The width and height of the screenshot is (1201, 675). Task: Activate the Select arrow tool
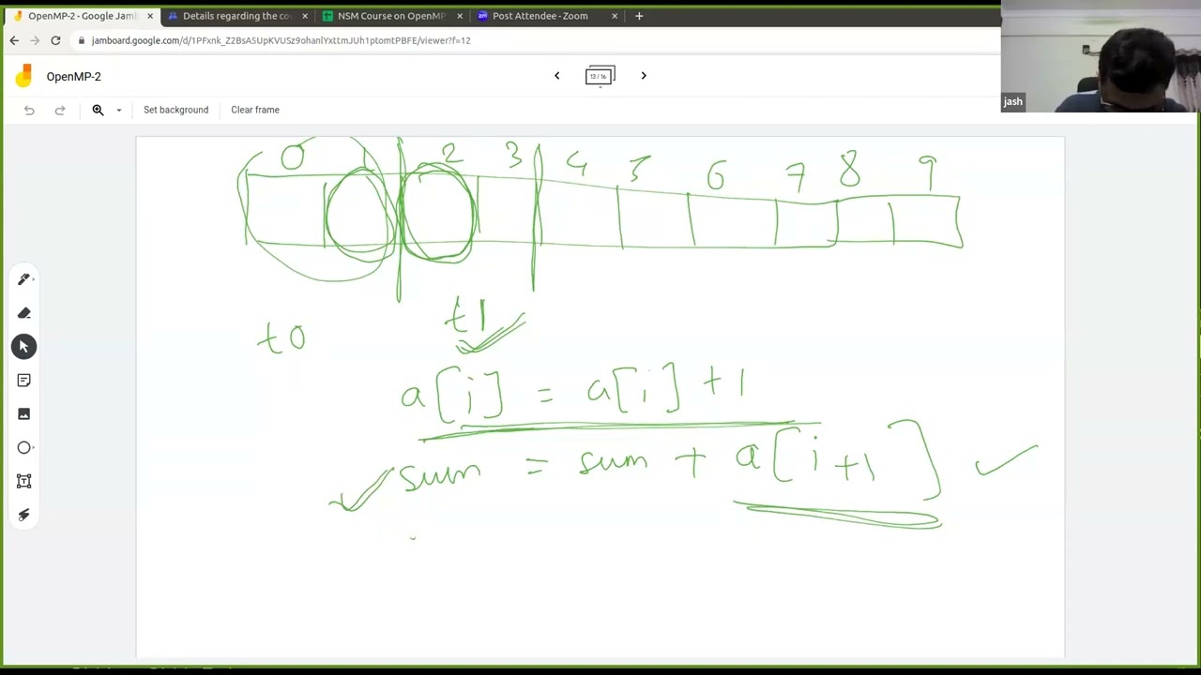click(24, 347)
